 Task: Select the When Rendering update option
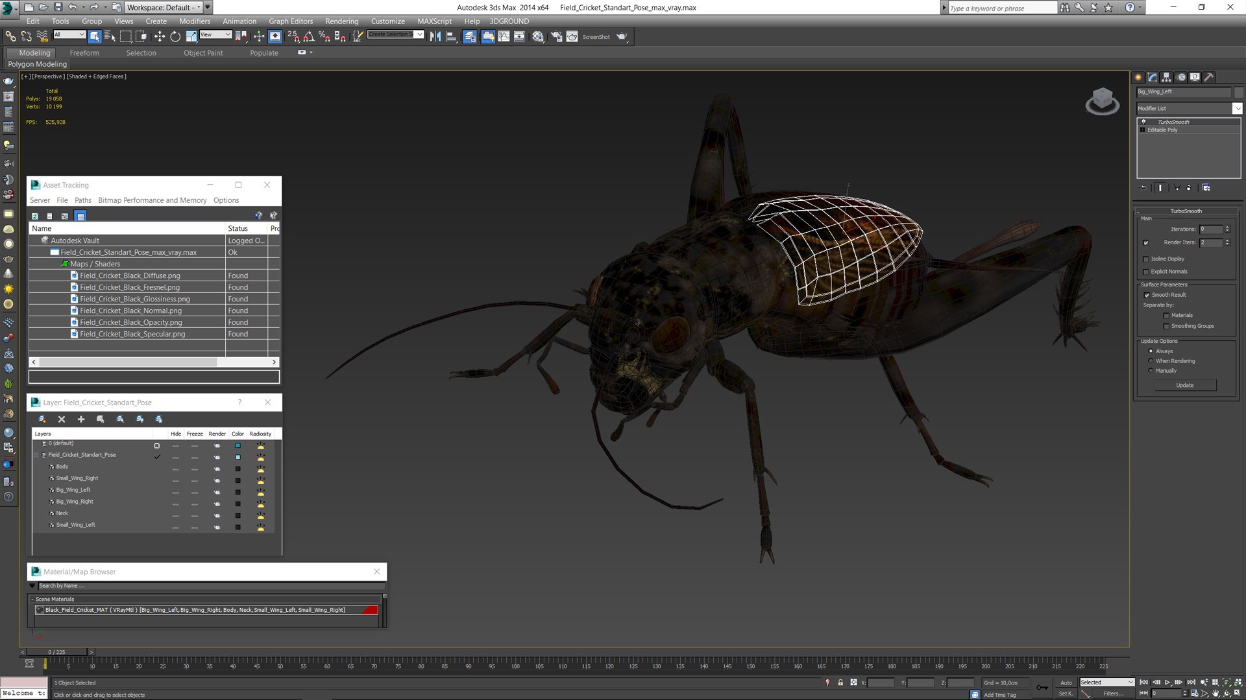pyautogui.click(x=1151, y=361)
